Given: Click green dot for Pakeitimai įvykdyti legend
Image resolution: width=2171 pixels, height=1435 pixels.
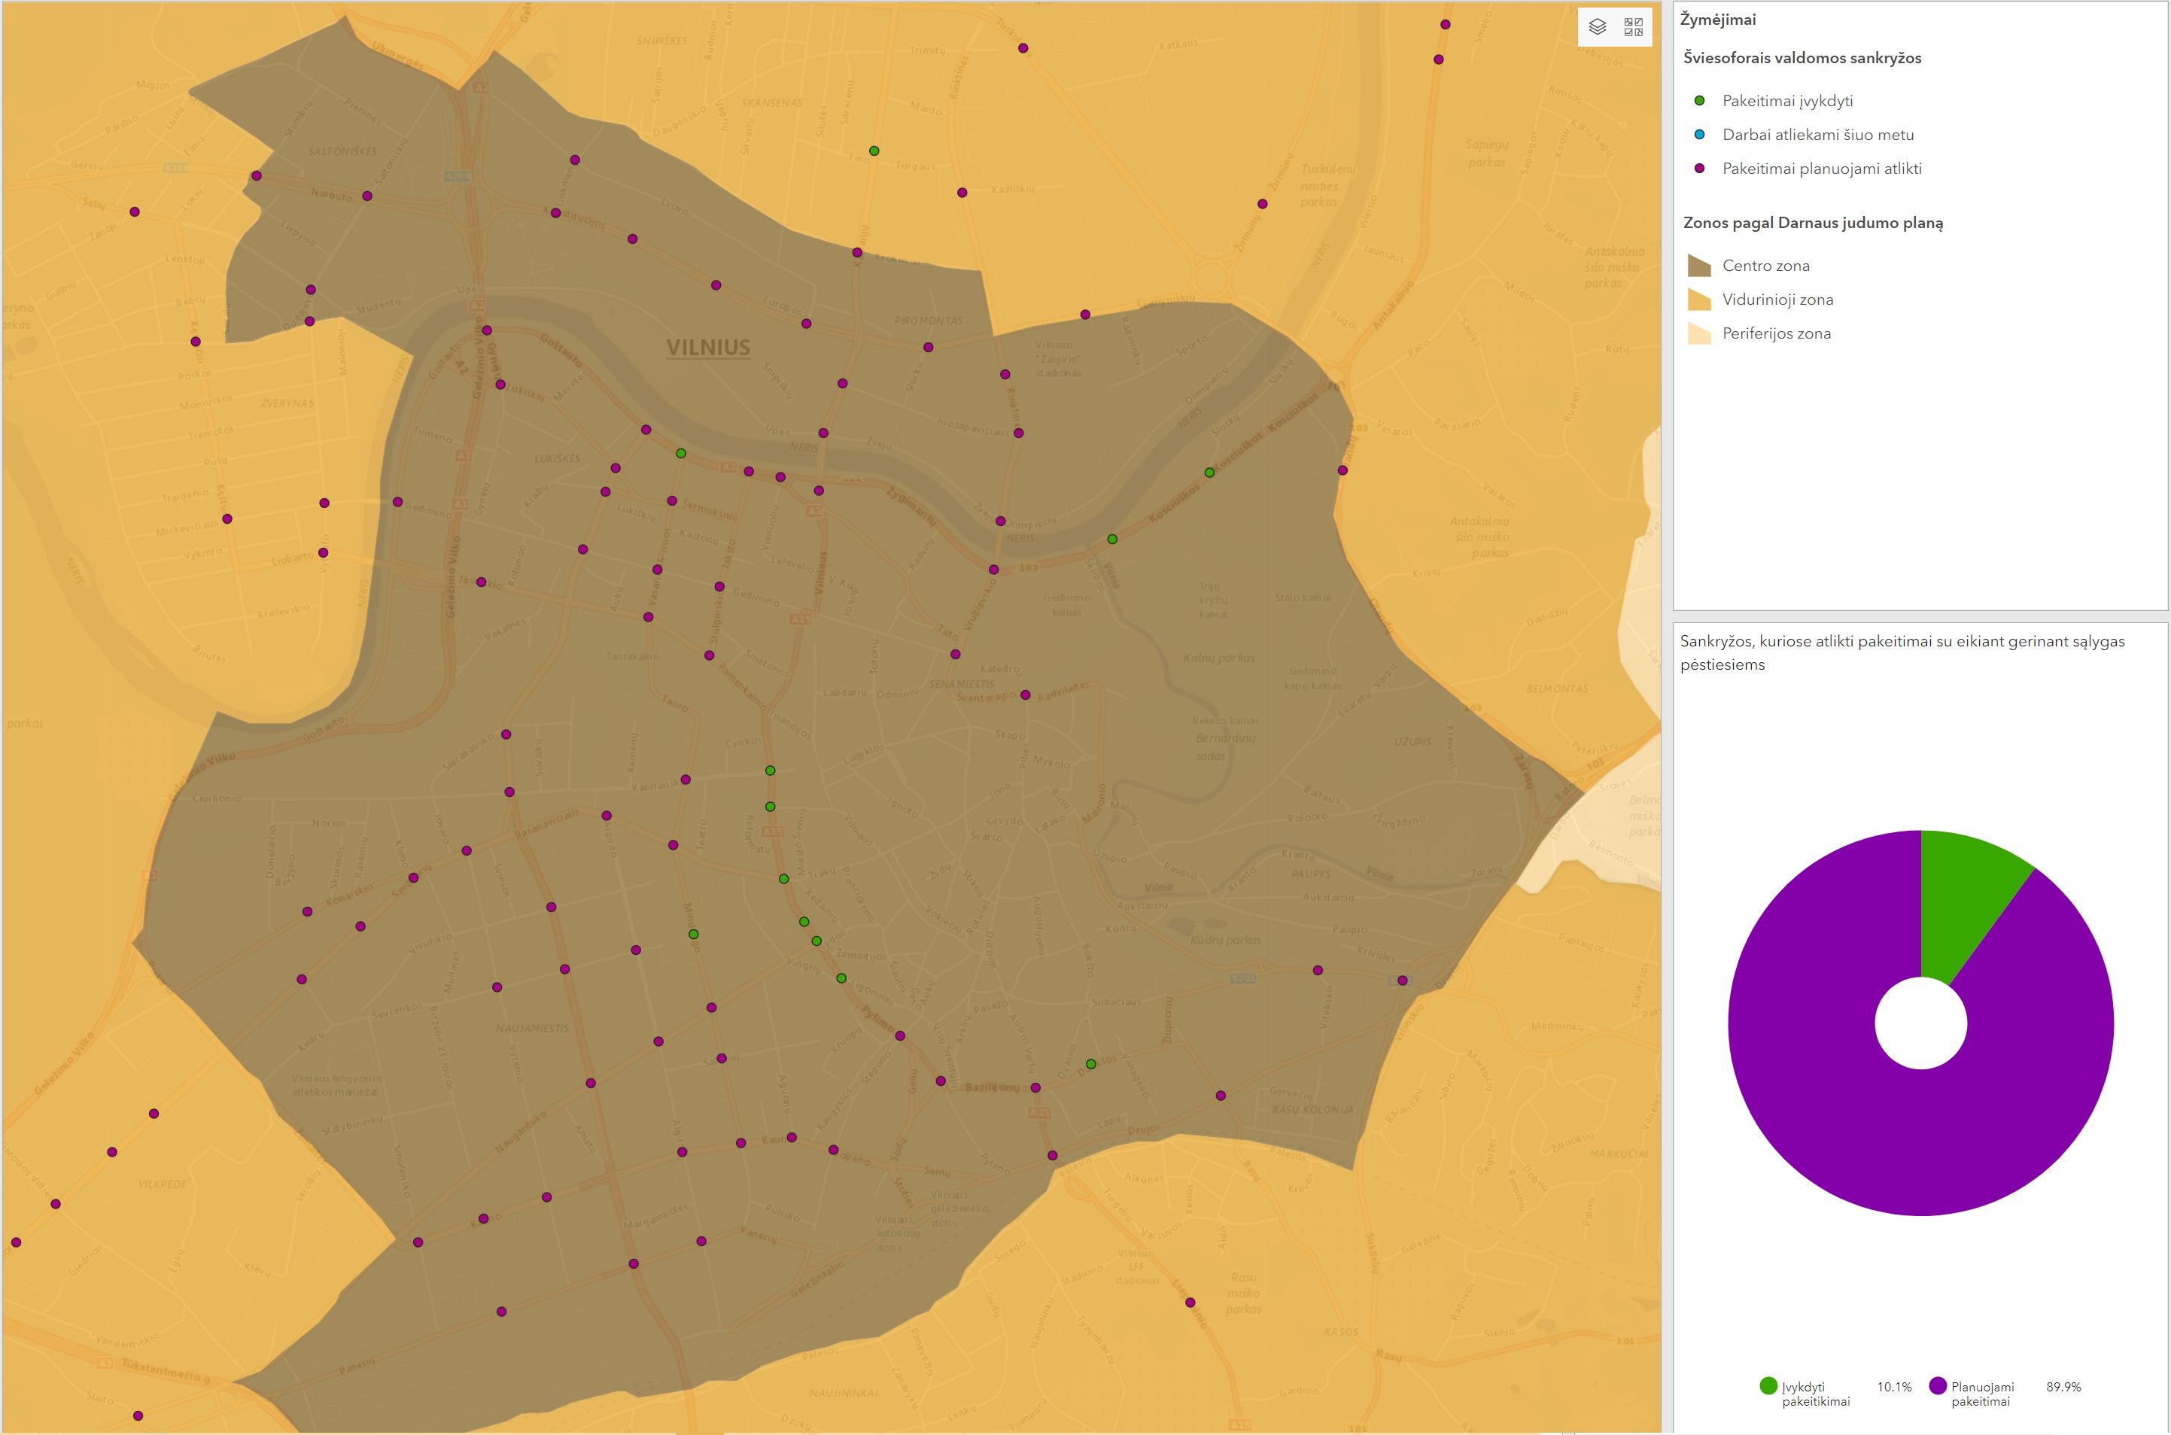Looking at the screenshot, I should click(x=1700, y=101).
